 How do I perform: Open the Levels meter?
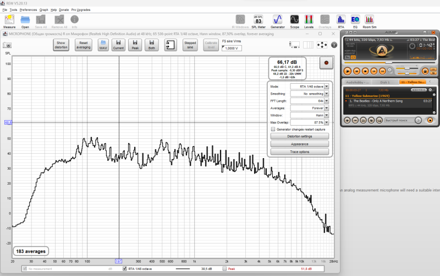click(309, 21)
